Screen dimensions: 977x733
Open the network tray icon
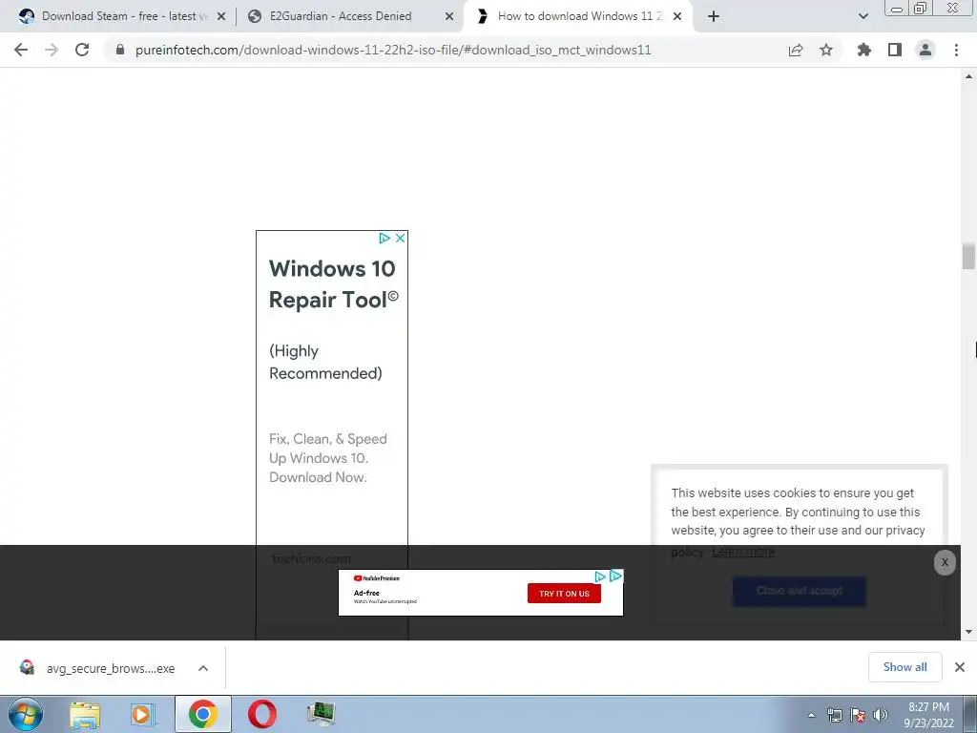click(x=834, y=715)
